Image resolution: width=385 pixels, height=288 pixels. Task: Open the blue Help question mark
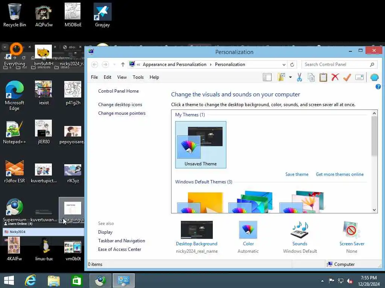(x=378, y=87)
